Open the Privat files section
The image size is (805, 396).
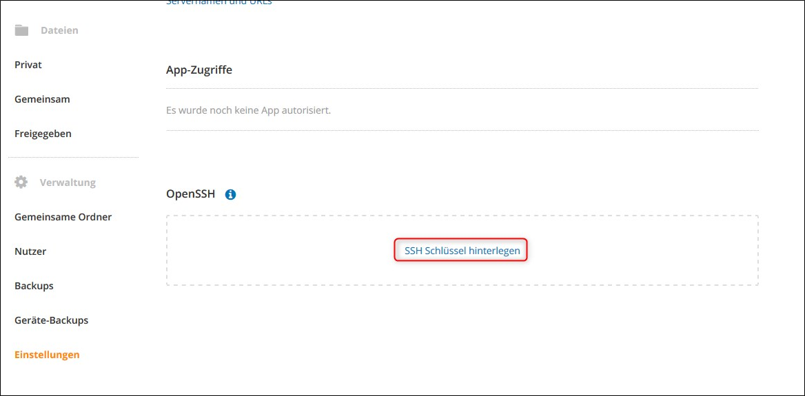pyautogui.click(x=28, y=65)
